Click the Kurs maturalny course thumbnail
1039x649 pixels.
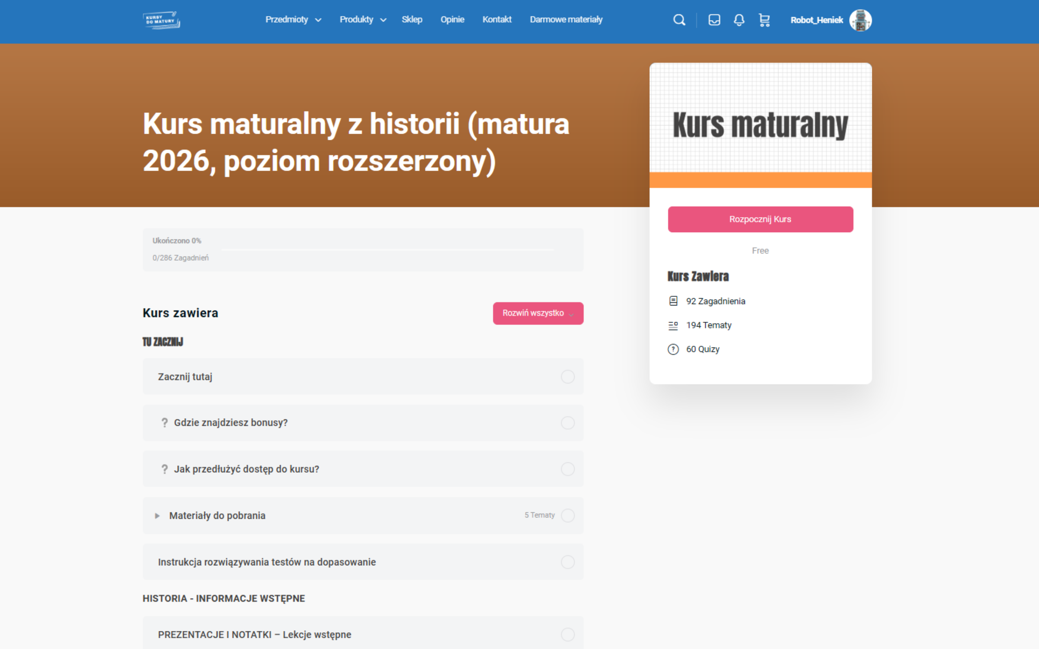tap(760, 125)
